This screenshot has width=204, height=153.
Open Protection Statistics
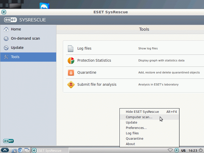94,60
